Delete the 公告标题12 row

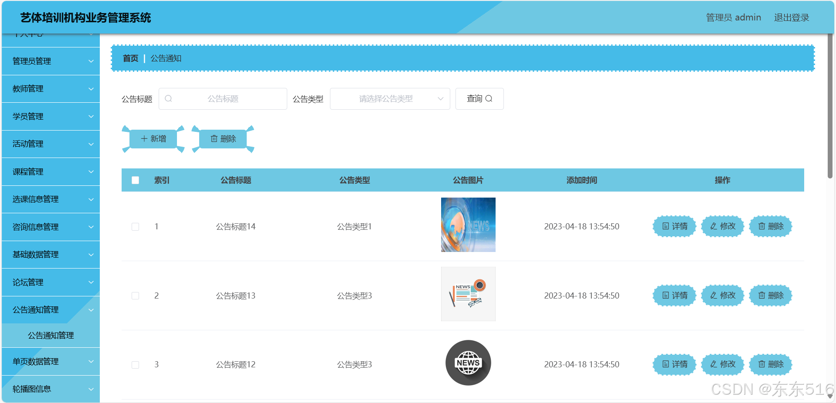[771, 364]
